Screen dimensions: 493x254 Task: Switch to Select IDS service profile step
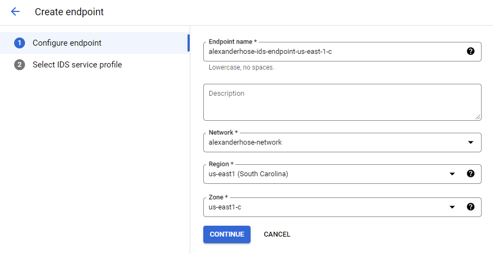95,65
